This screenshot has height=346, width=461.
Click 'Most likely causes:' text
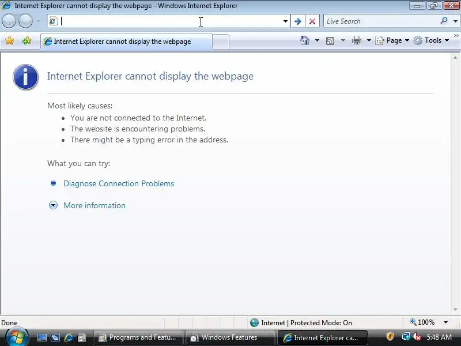coord(80,106)
